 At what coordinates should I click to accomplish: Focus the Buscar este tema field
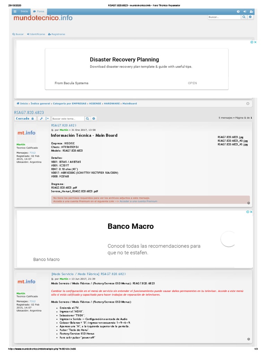[x=68, y=119]
